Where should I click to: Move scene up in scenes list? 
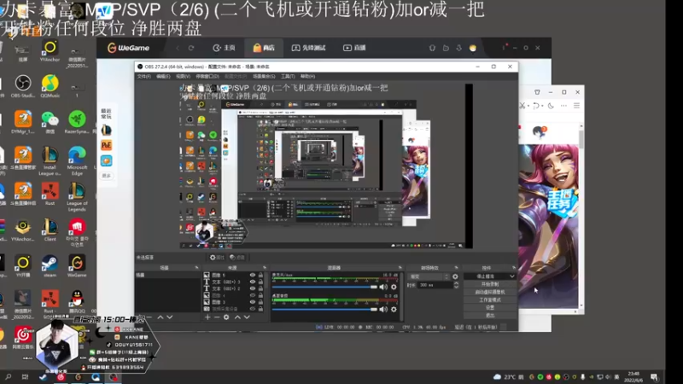coord(161,317)
